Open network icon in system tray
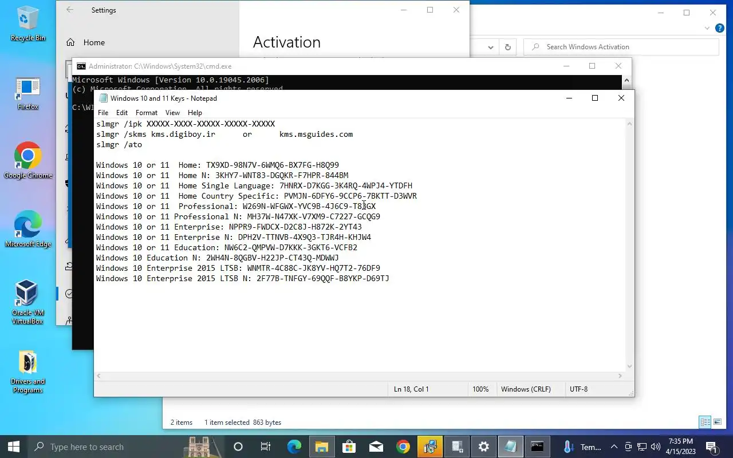The height and width of the screenshot is (458, 733). pos(642,447)
